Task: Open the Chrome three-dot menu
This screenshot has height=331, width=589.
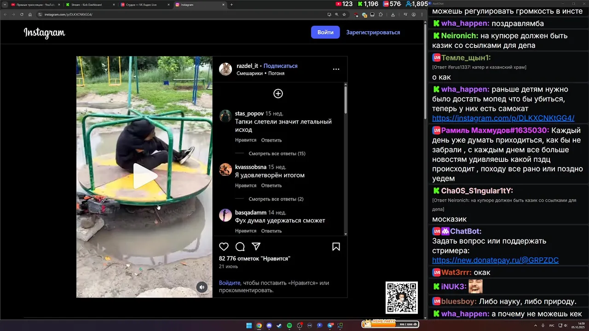Action: tap(422, 14)
